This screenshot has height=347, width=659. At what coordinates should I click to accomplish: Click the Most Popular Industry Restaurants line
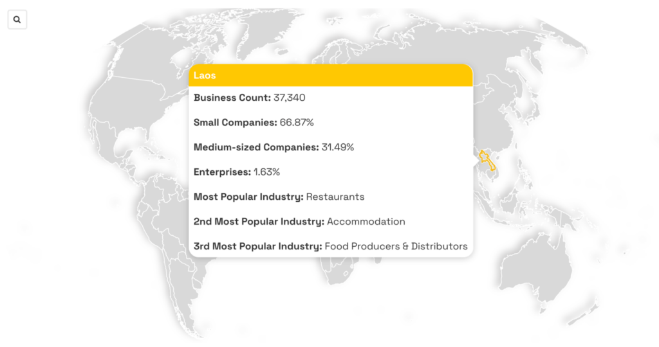pos(279,197)
